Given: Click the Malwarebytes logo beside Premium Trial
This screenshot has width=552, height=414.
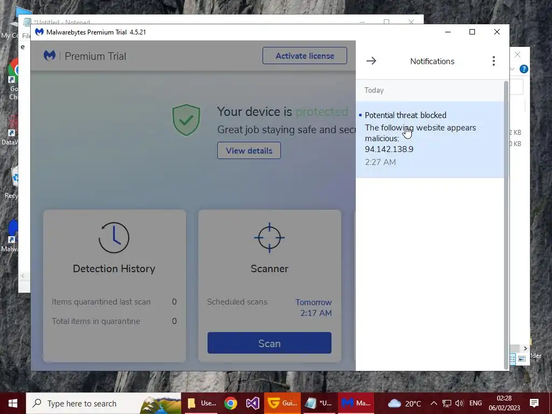Looking at the screenshot, I should tap(49, 56).
